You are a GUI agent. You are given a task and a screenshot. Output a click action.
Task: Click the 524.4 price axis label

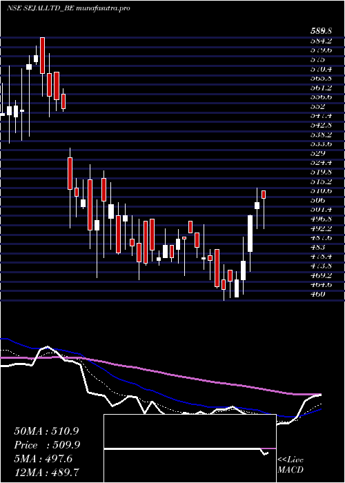pyautogui.click(x=322, y=162)
